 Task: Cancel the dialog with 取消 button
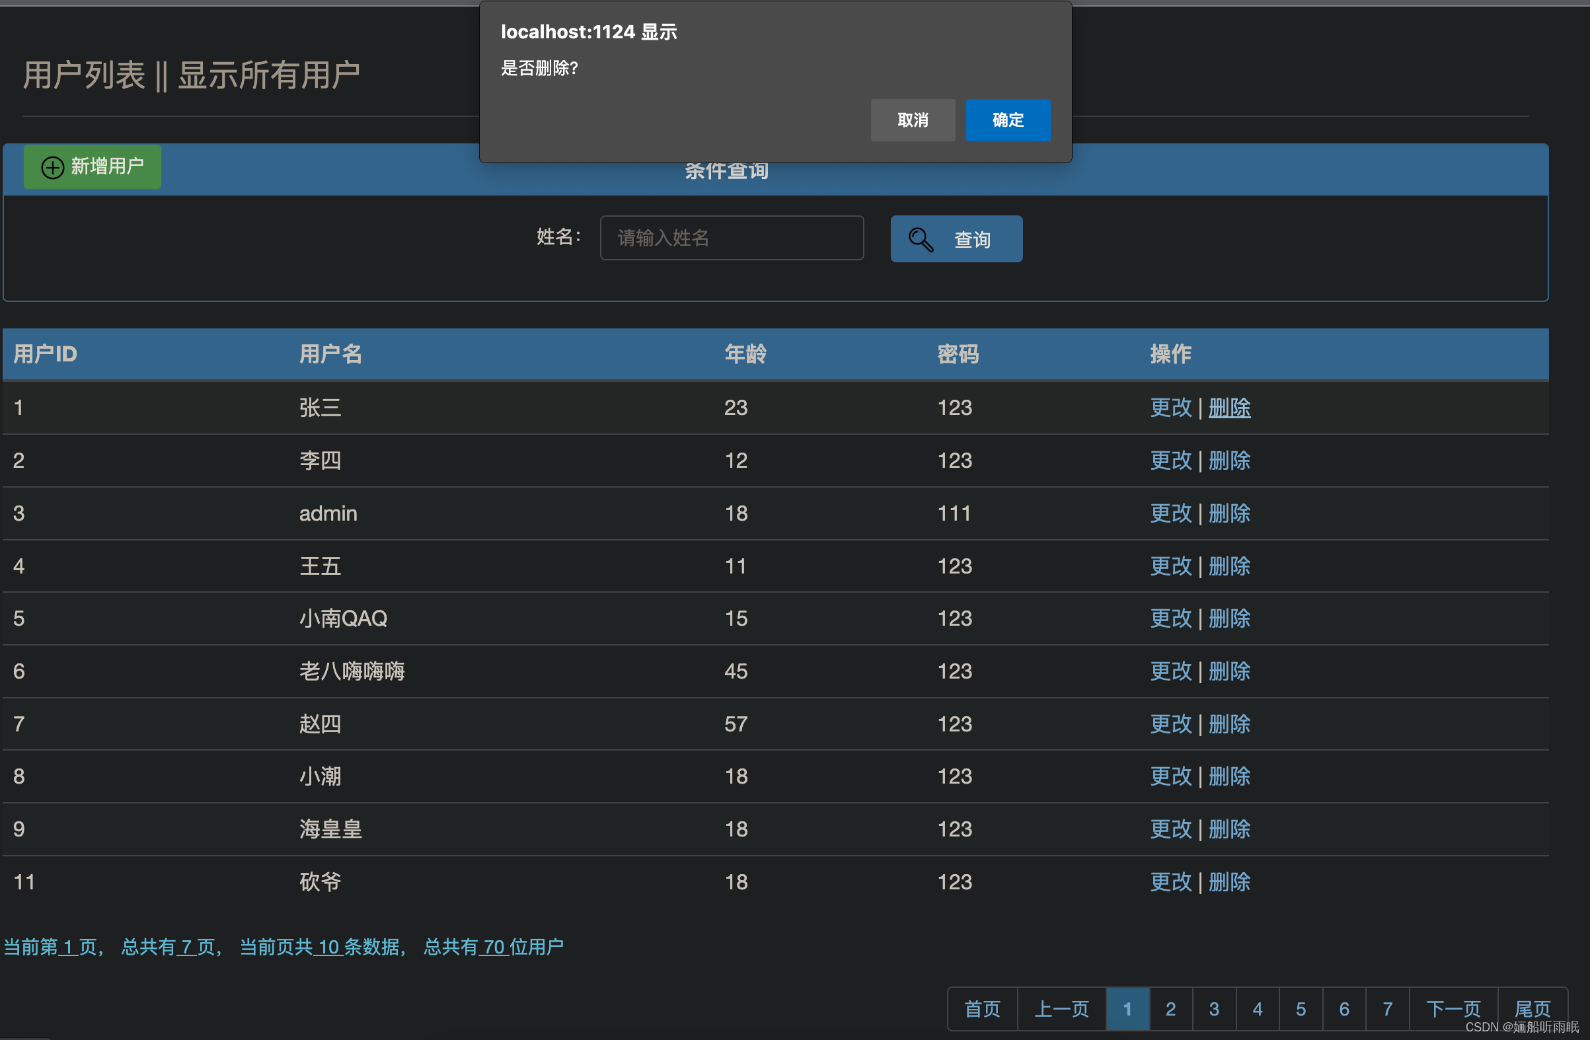[x=913, y=120]
